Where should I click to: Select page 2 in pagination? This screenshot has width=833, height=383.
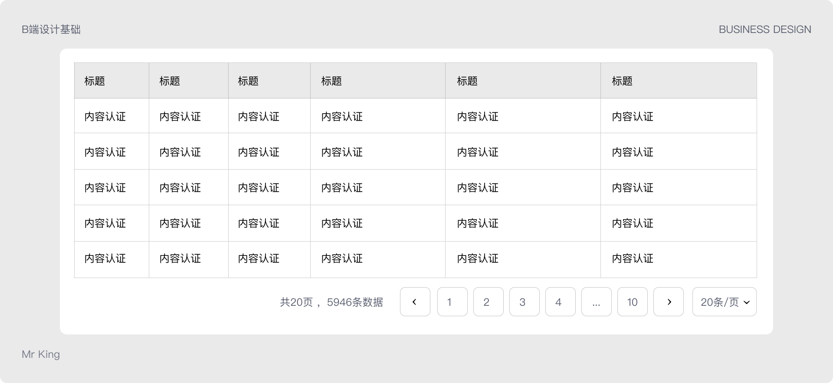pyautogui.click(x=489, y=302)
